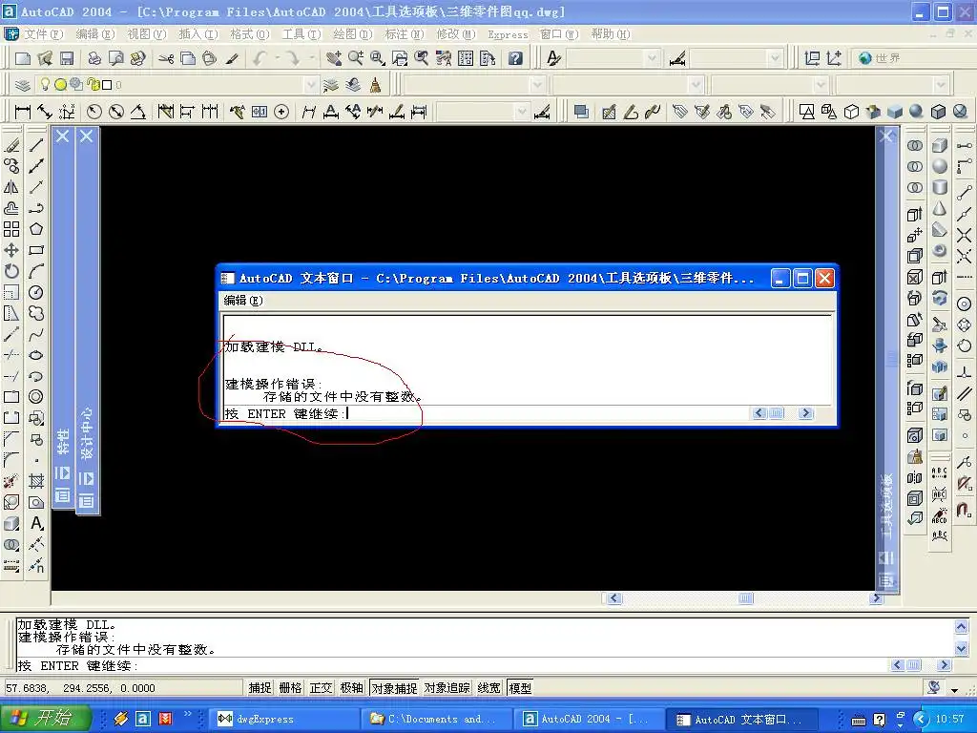Open the color control dropdown
Screen dimensions: 977x733
coord(538,85)
